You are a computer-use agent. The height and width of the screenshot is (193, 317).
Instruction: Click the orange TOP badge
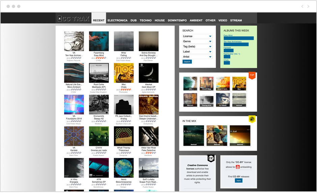[x=252, y=75]
